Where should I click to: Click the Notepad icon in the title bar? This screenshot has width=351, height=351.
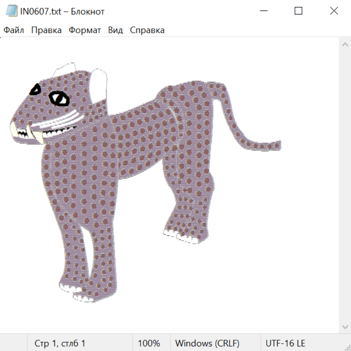[12, 11]
